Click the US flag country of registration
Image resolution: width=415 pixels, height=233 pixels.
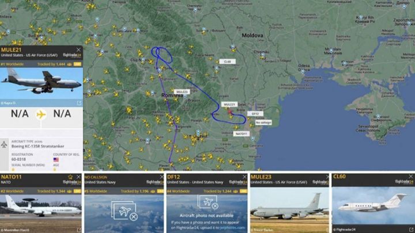tap(56, 159)
